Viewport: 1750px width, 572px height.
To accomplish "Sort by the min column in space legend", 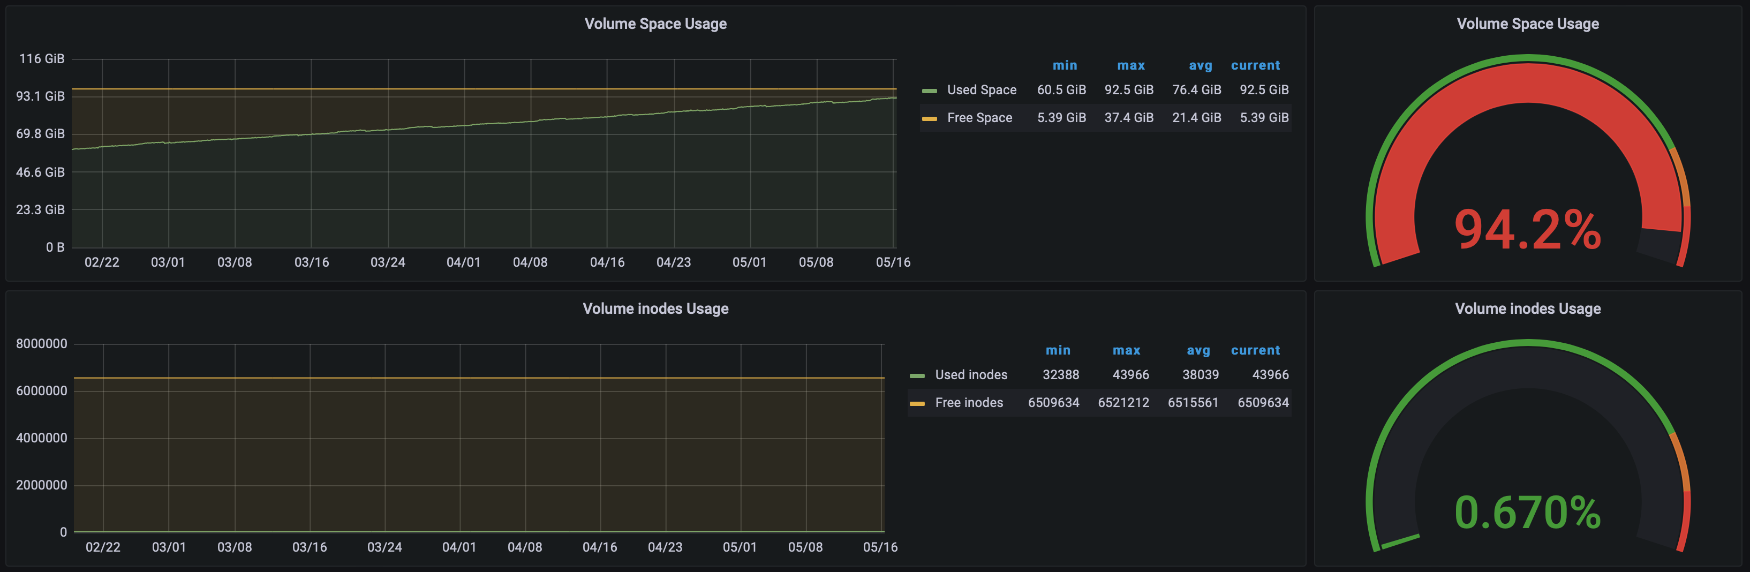I will [1065, 65].
